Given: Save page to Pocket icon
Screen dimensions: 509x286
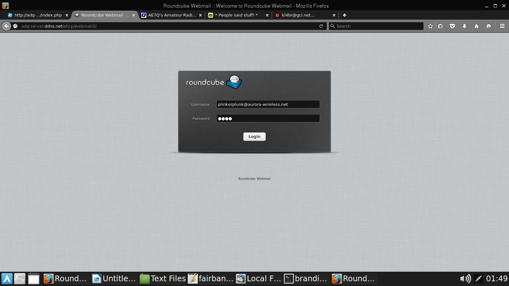Looking at the screenshot, I should [452, 26].
